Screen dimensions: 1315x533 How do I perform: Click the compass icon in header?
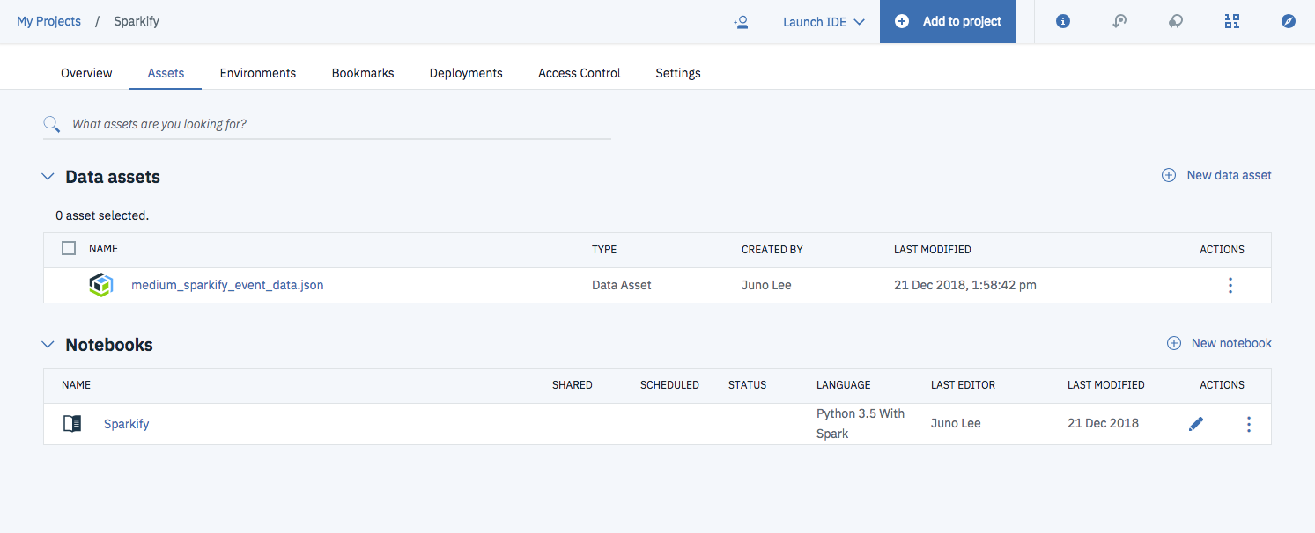[x=1289, y=22]
